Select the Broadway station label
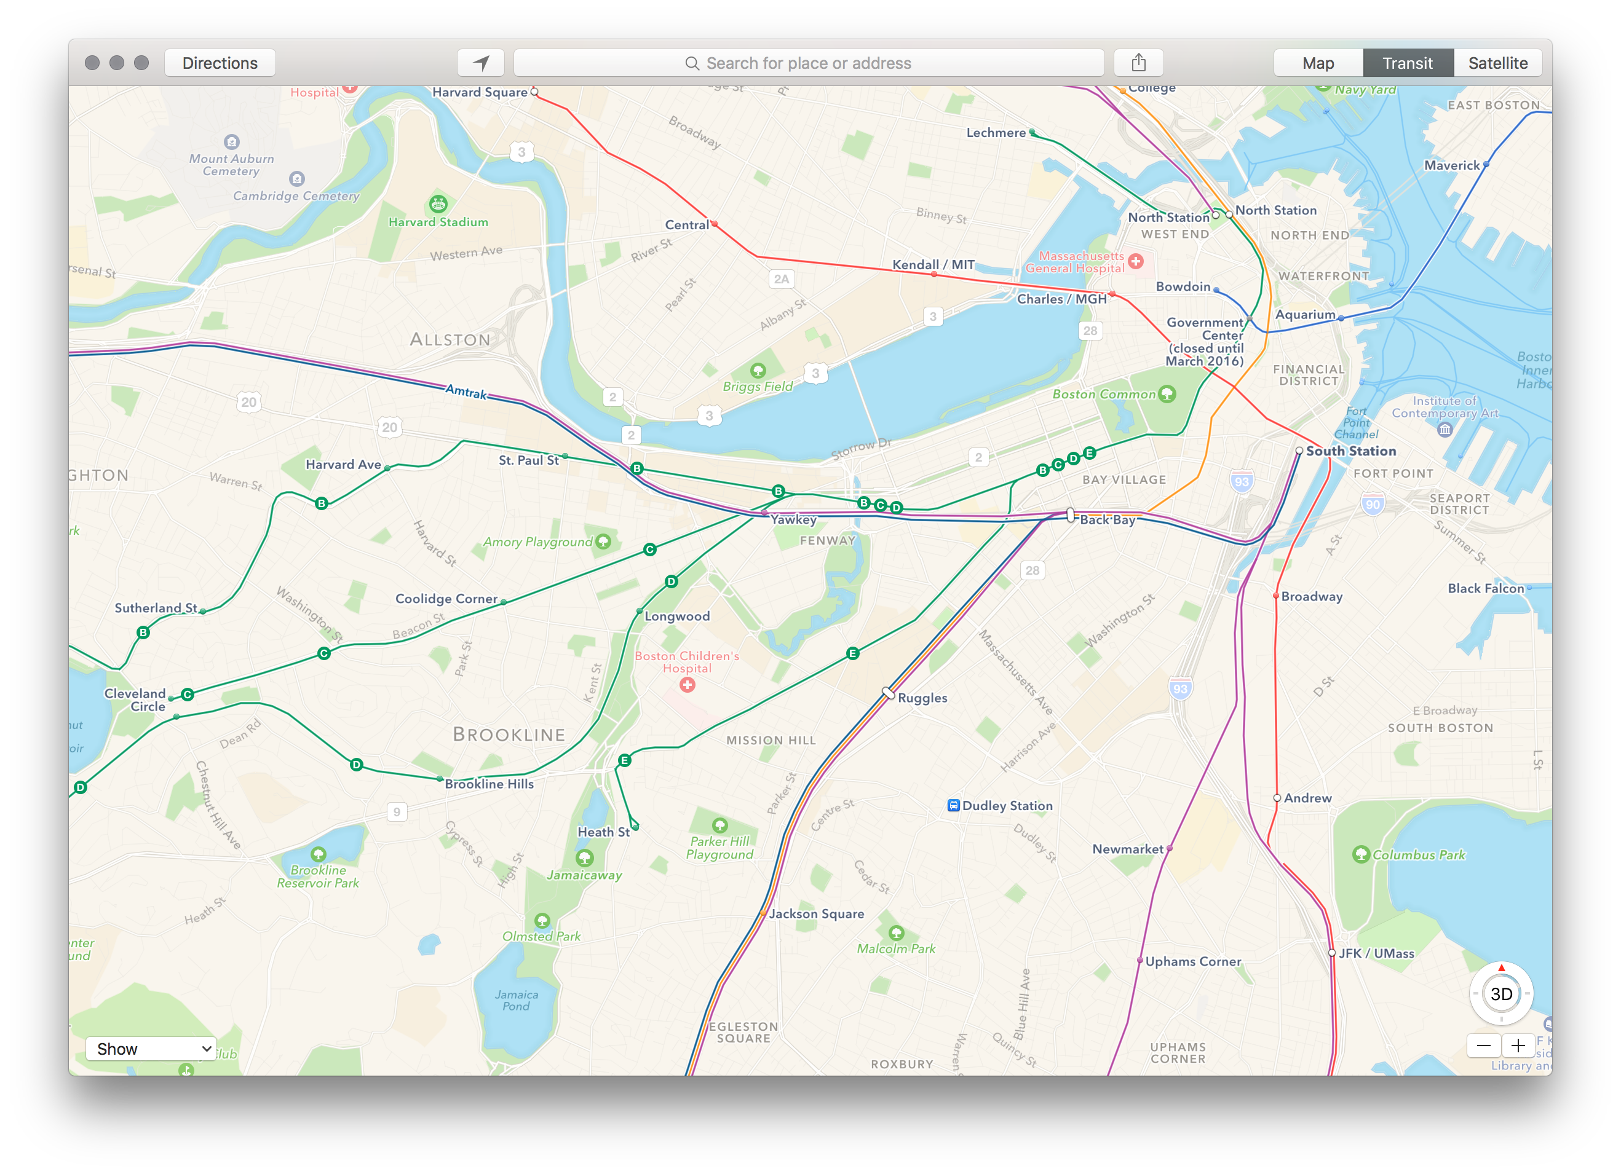The image size is (1621, 1174). (1312, 597)
